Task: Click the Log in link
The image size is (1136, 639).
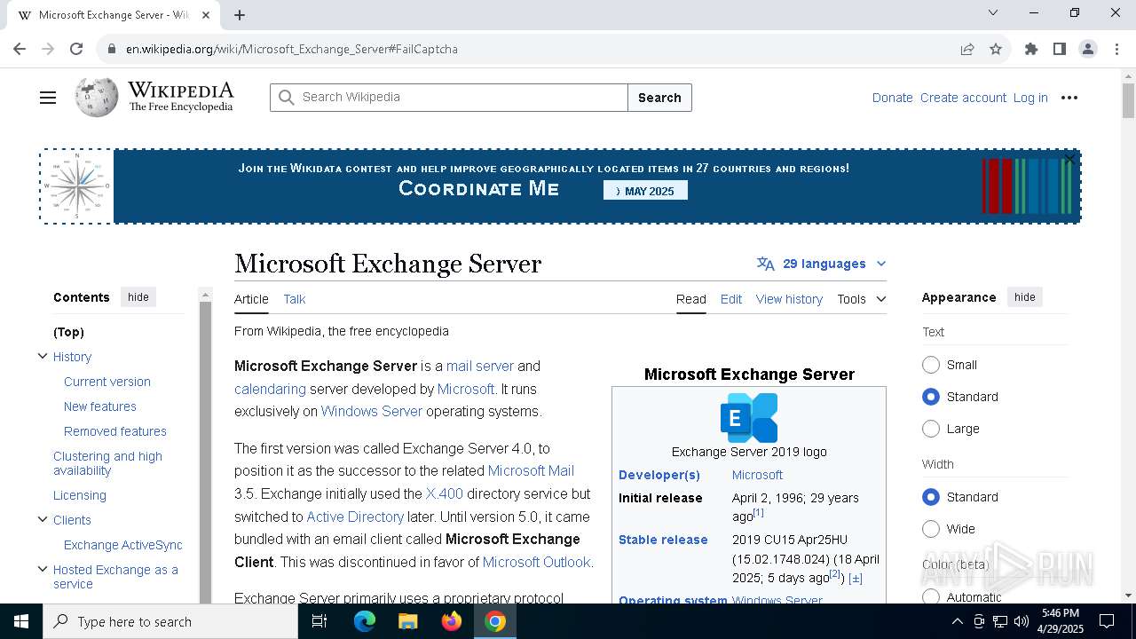Action: tap(1030, 98)
